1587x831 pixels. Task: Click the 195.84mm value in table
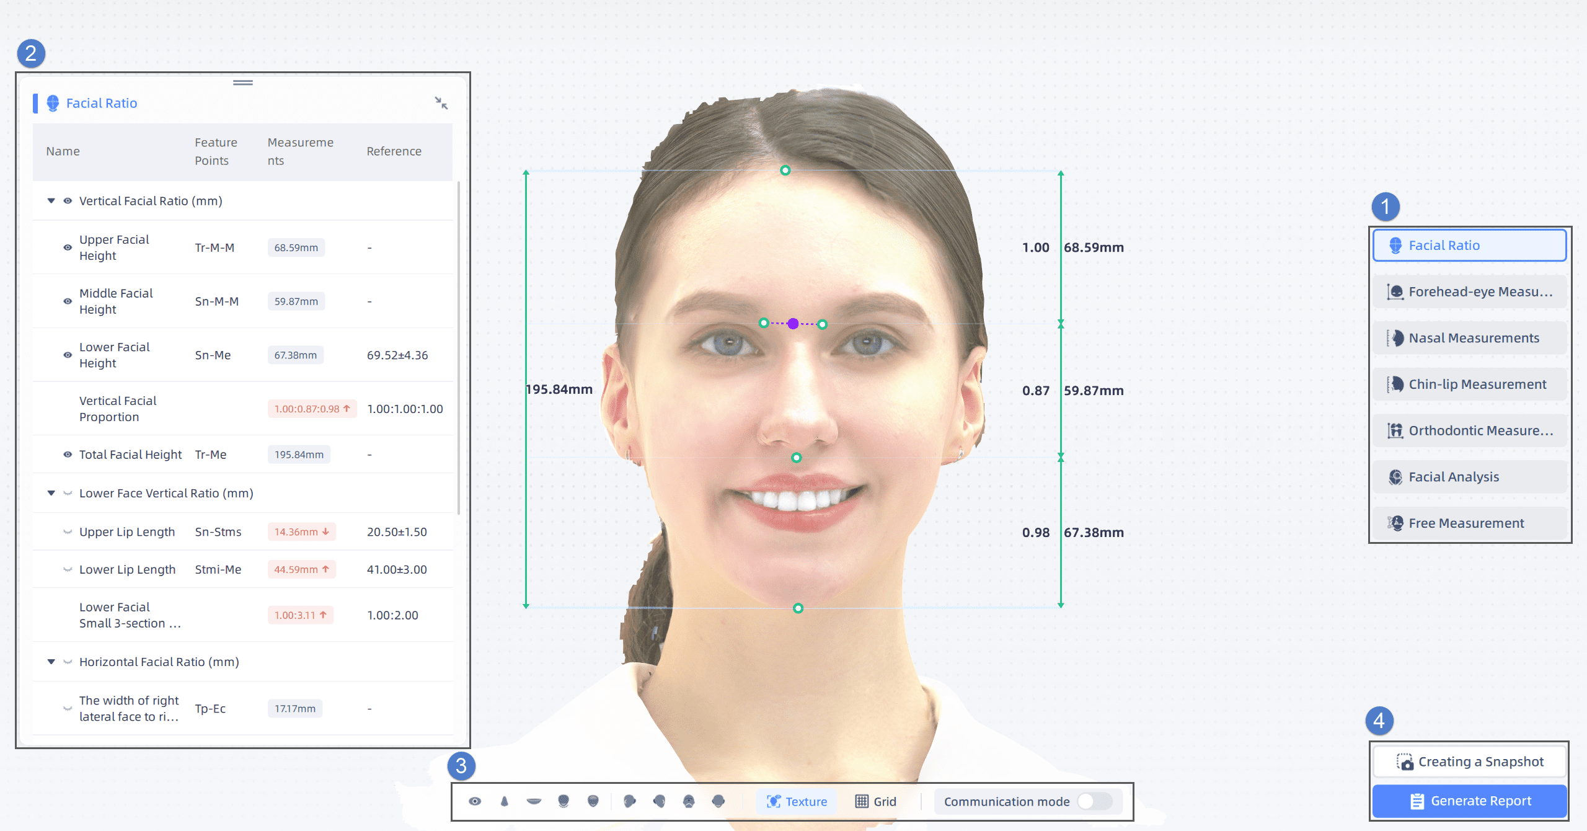pos(299,455)
